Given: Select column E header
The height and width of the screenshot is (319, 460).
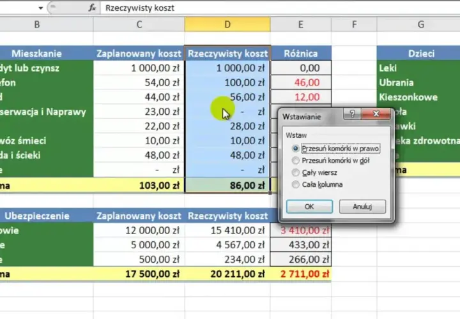Looking at the screenshot, I should (301, 24).
